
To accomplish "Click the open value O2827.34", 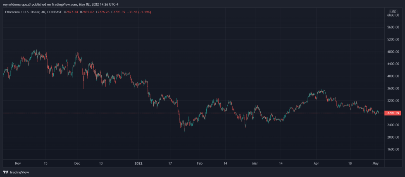I will [71, 12].
